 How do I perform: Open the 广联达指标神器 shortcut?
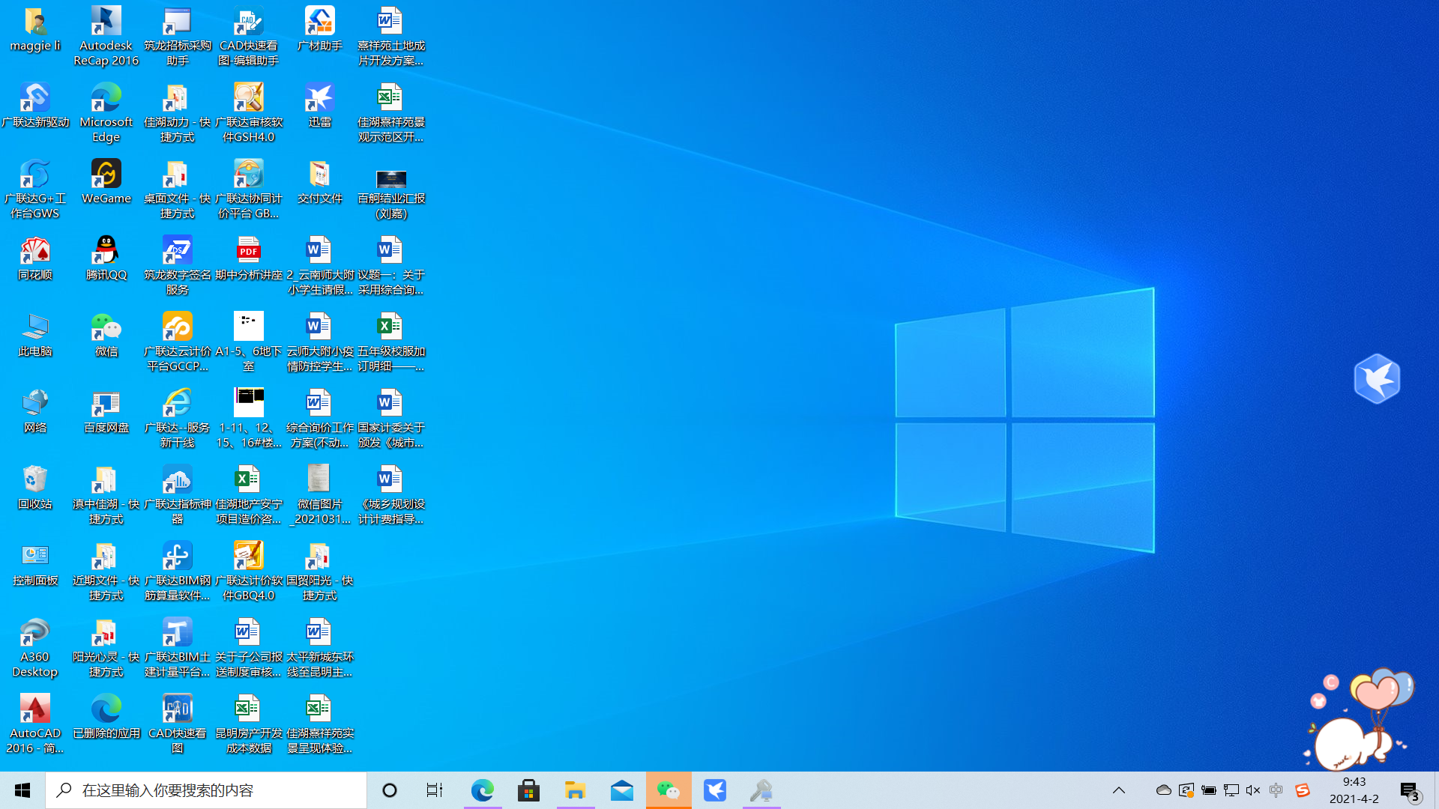coord(178,495)
